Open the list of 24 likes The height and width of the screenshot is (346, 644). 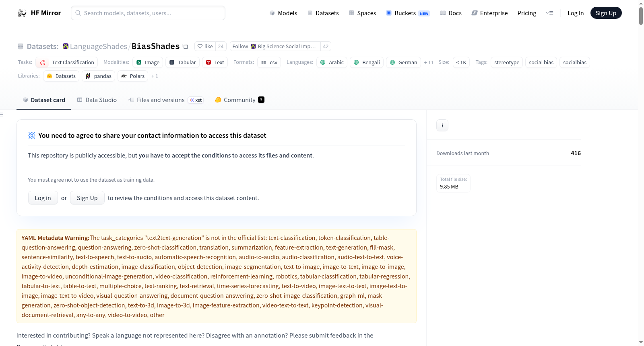(221, 46)
